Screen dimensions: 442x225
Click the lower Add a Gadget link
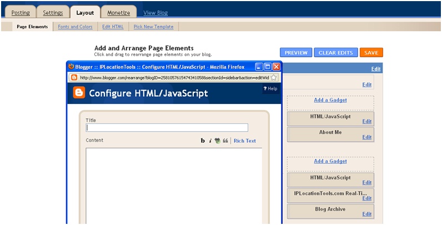(330, 161)
